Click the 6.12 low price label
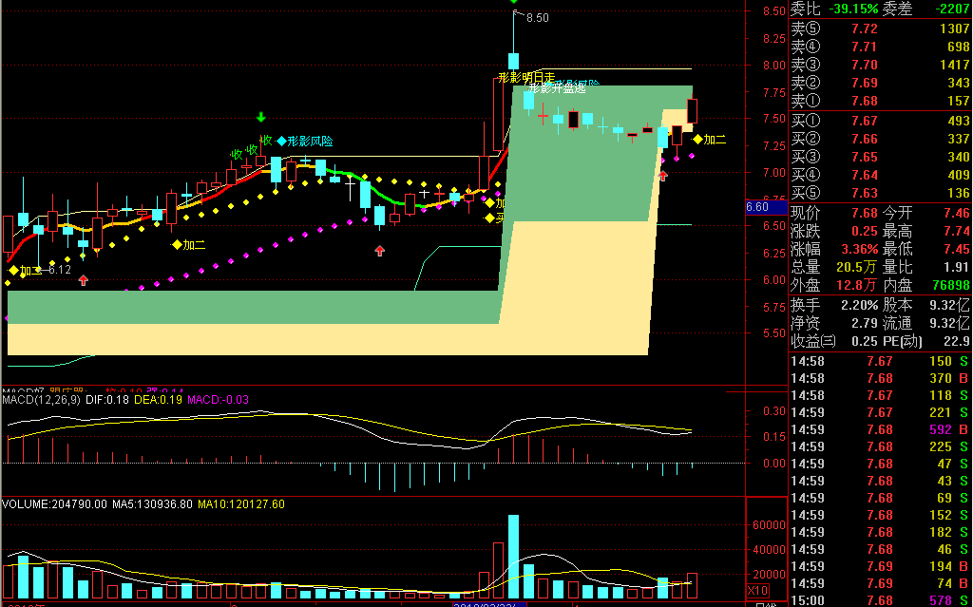This screenshot has height=607, width=973. 60,270
